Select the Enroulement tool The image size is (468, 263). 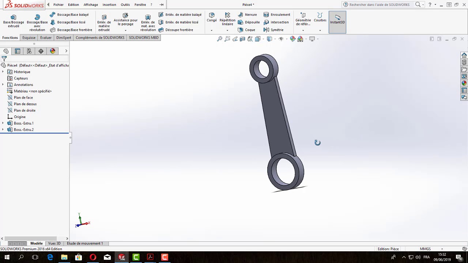(x=277, y=15)
